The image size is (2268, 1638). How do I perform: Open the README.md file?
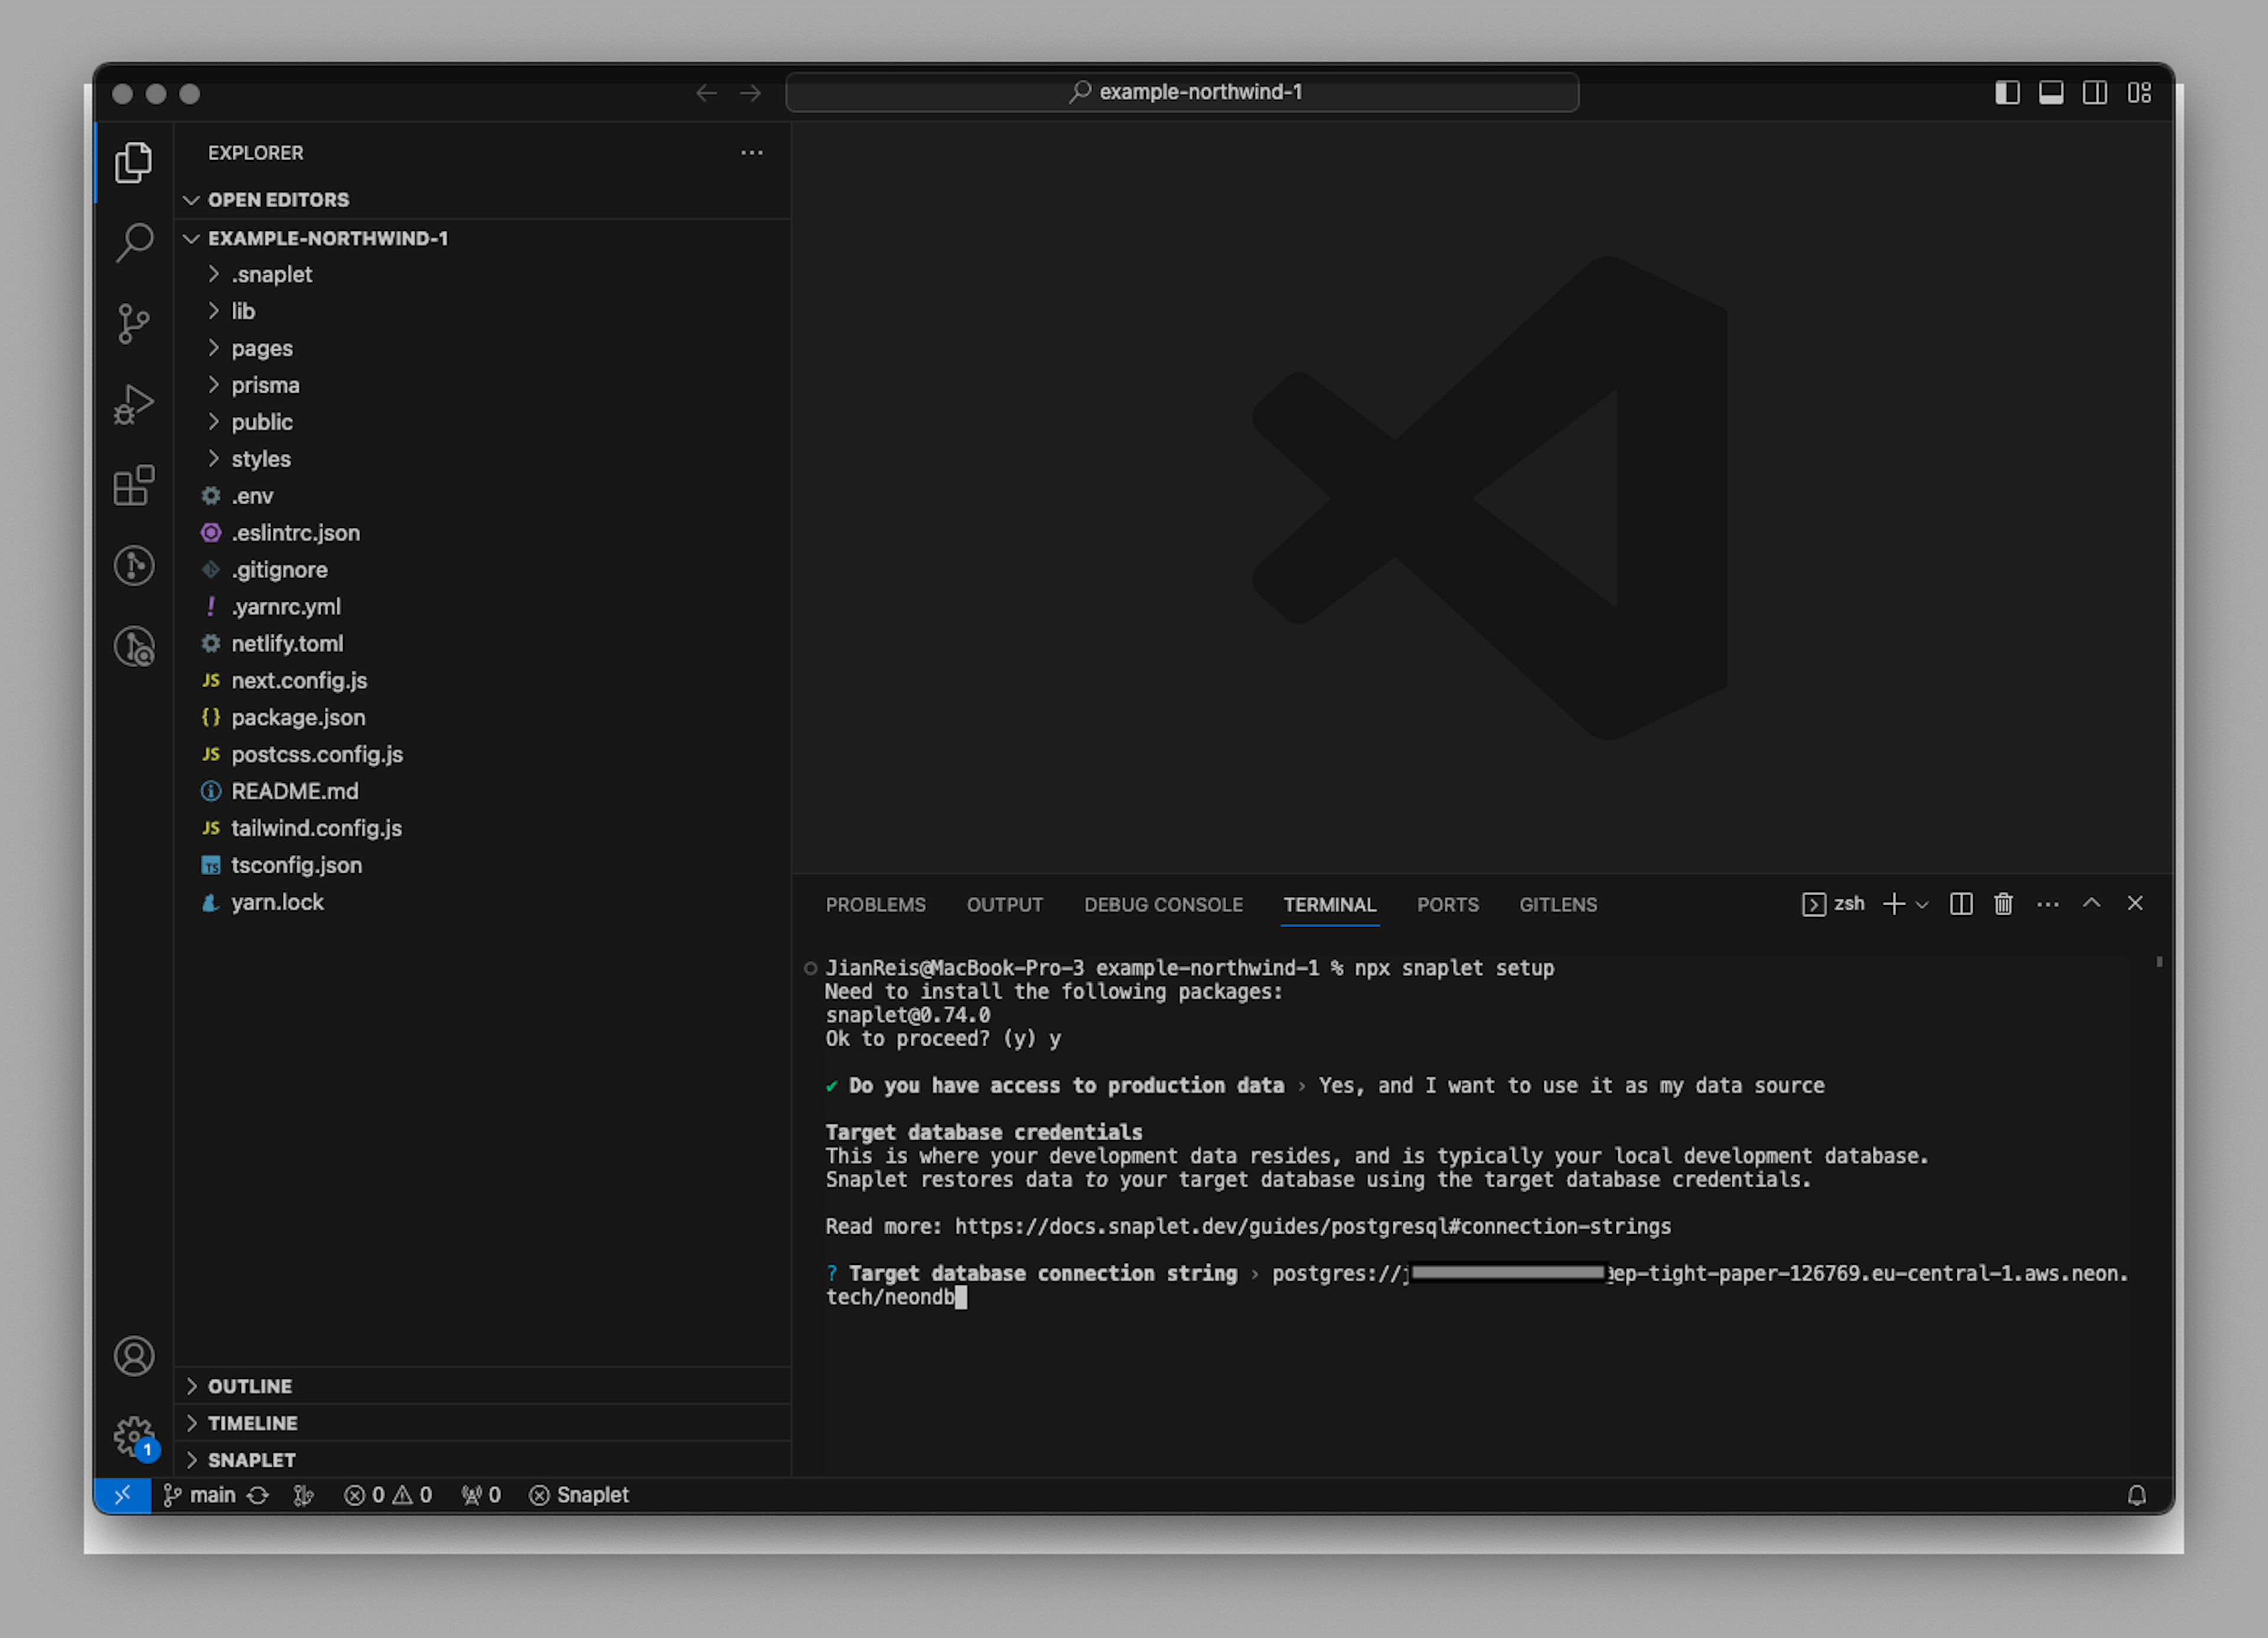coord(483,792)
